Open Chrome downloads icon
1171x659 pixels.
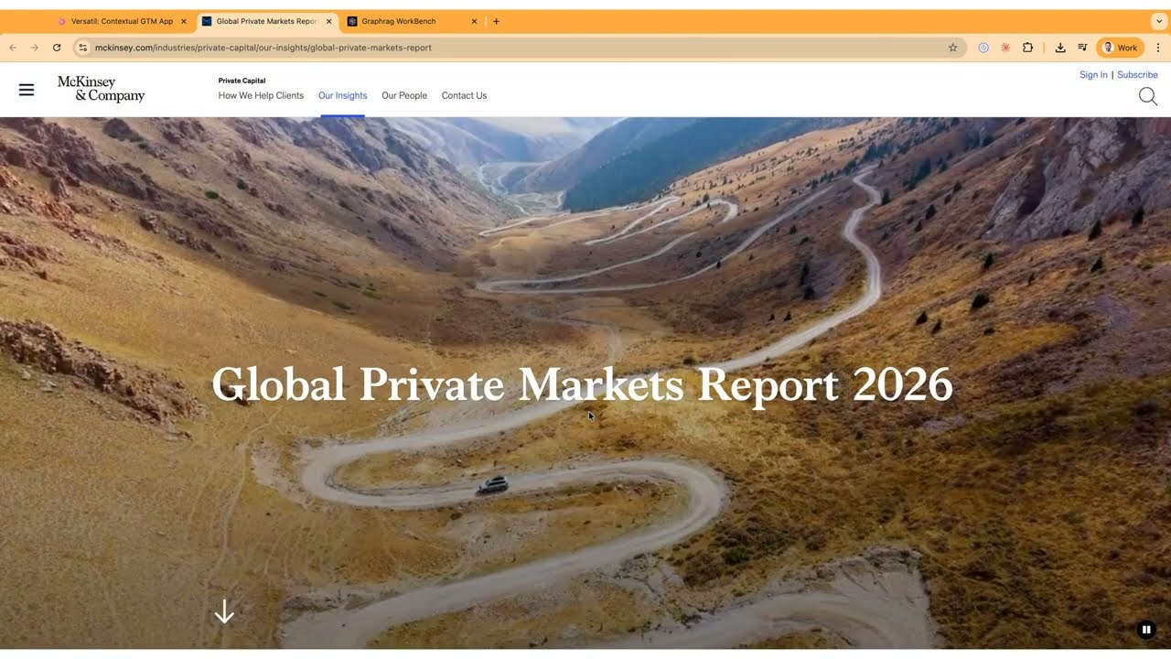click(1060, 48)
